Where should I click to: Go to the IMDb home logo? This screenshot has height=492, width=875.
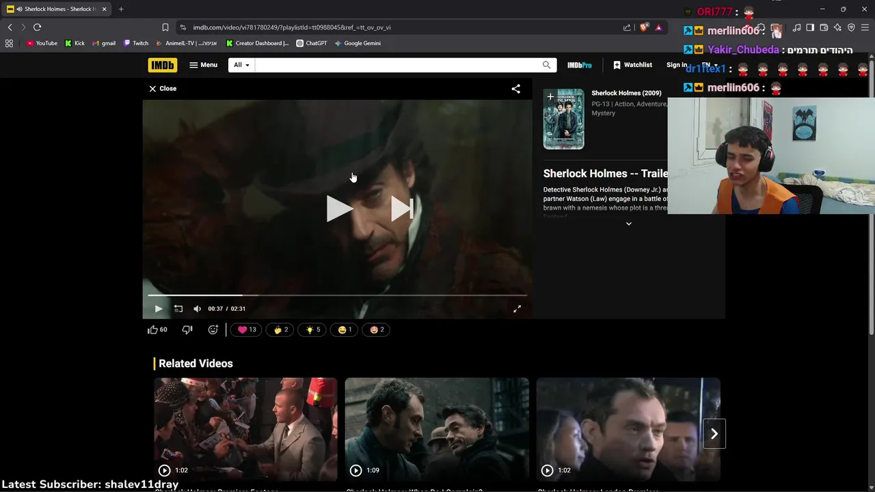pyautogui.click(x=162, y=65)
